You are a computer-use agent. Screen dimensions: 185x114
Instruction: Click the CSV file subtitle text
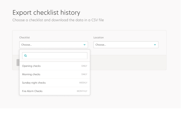[58, 20]
